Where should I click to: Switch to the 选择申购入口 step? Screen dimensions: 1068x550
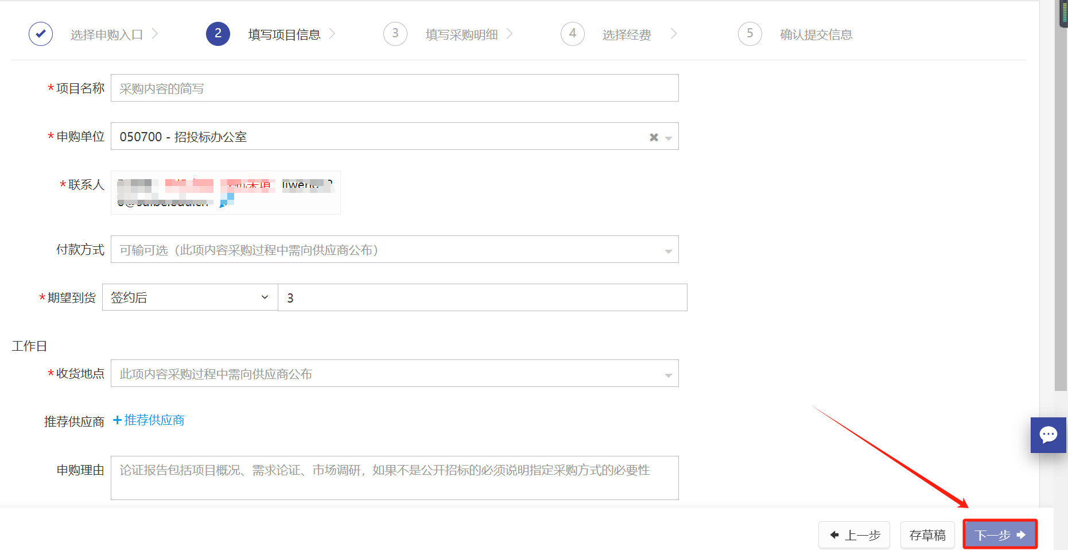(x=107, y=34)
